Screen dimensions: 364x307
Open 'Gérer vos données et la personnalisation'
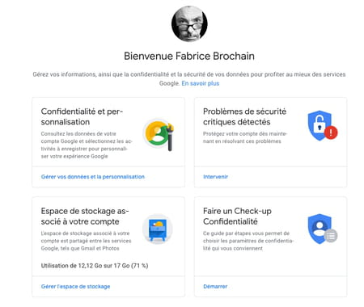pyautogui.click(x=93, y=177)
